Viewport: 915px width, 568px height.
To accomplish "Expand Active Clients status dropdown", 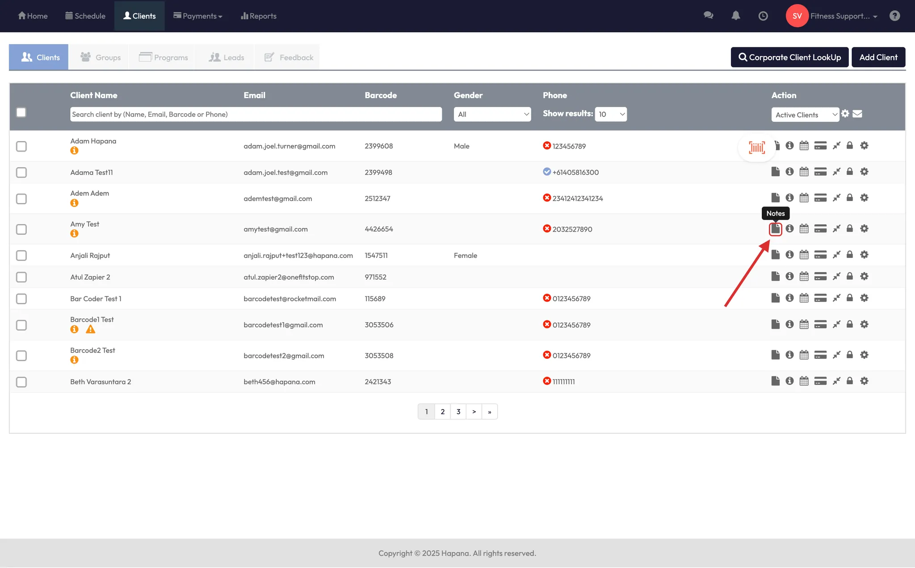I will tap(805, 115).
